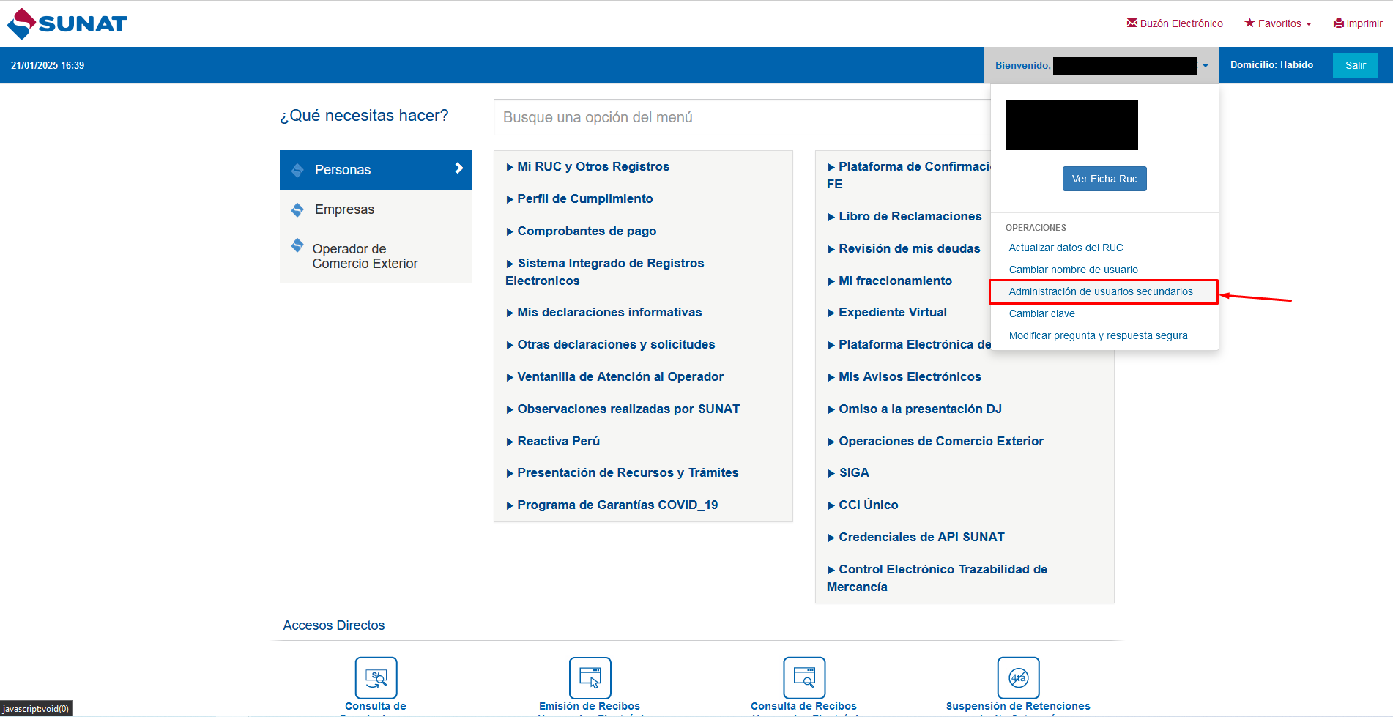The image size is (1393, 717).
Task: Click the Salir button
Action: (x=1355, y=65)
